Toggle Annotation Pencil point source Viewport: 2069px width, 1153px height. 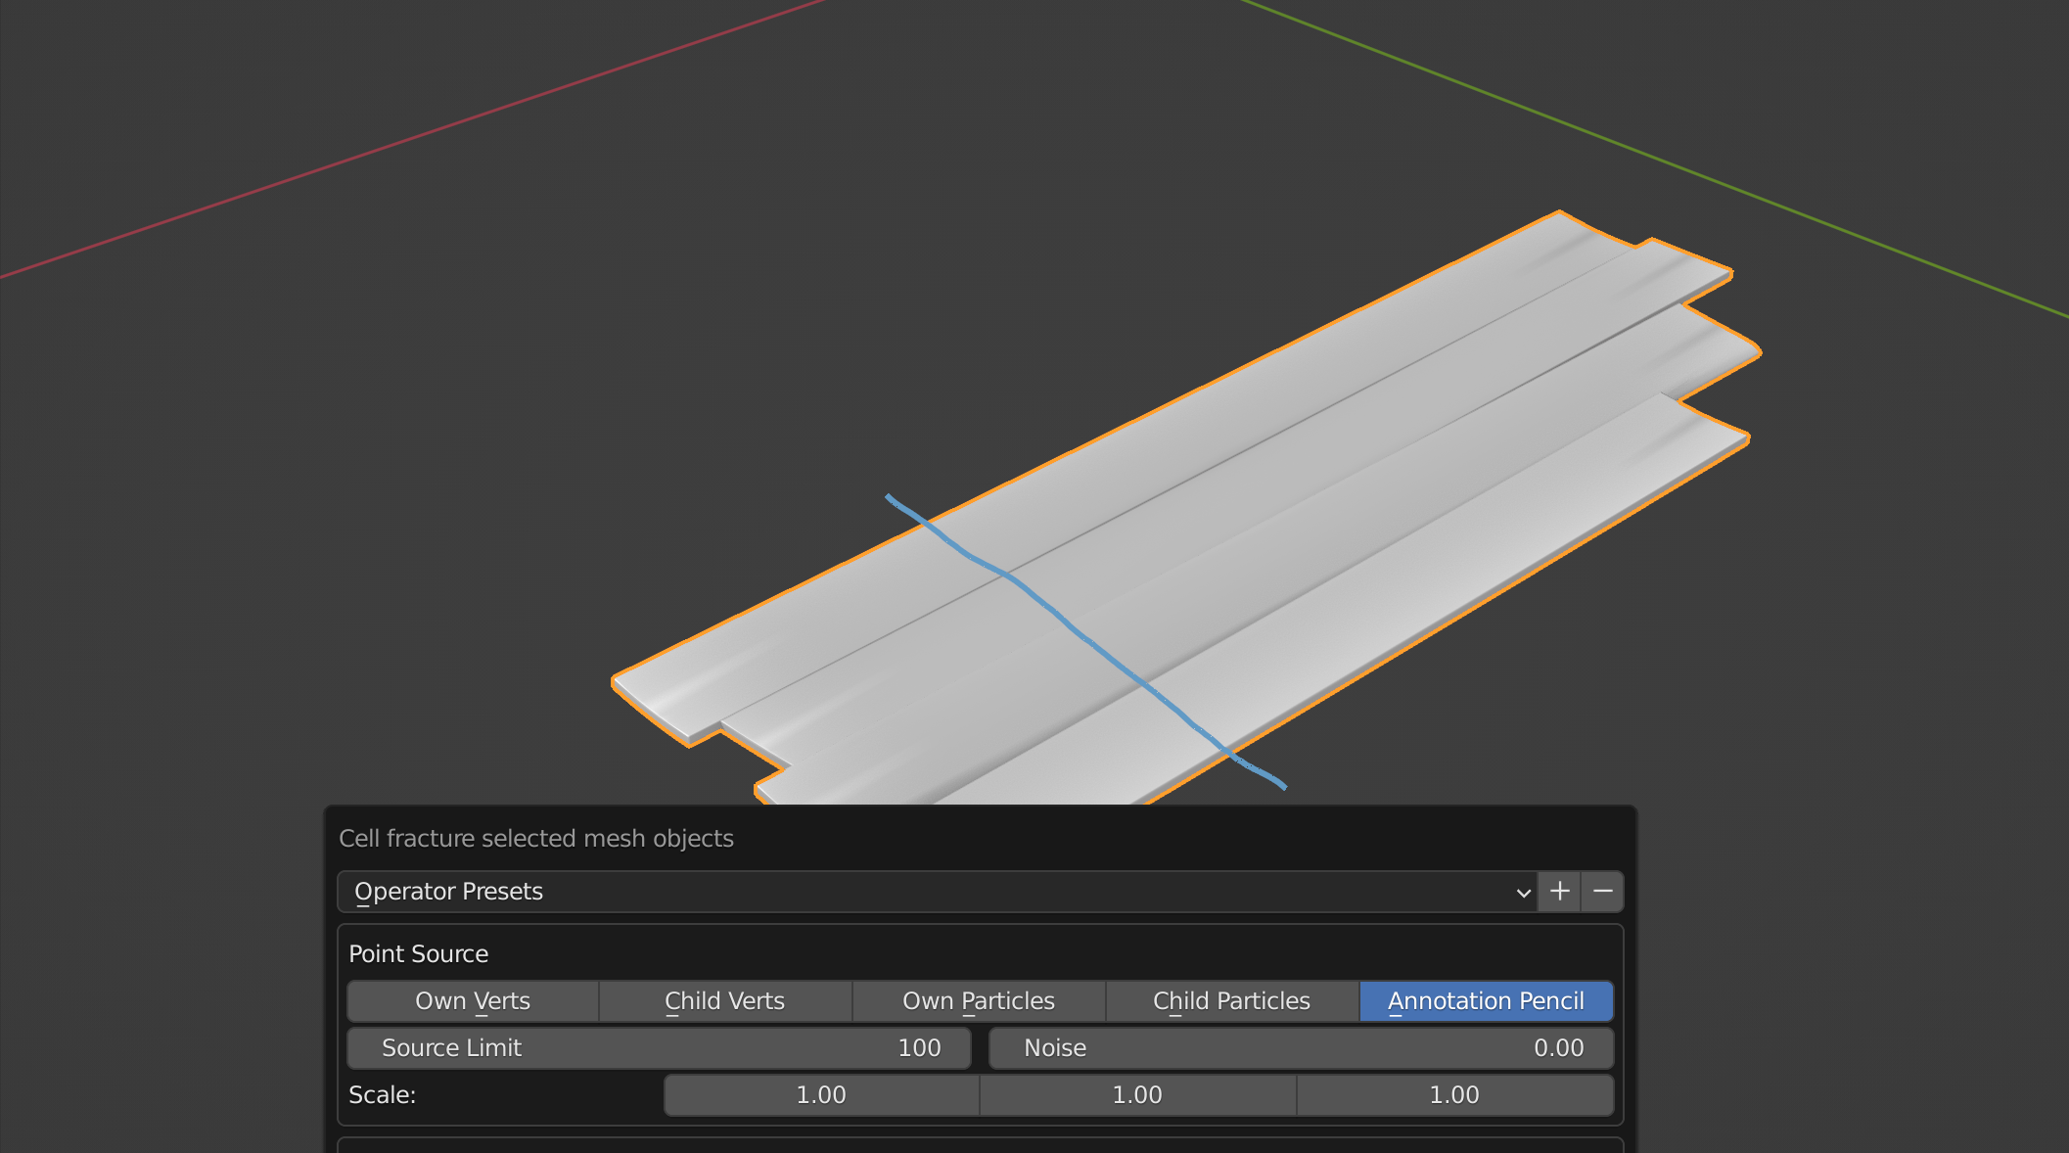click(x=1486, y=1001)
